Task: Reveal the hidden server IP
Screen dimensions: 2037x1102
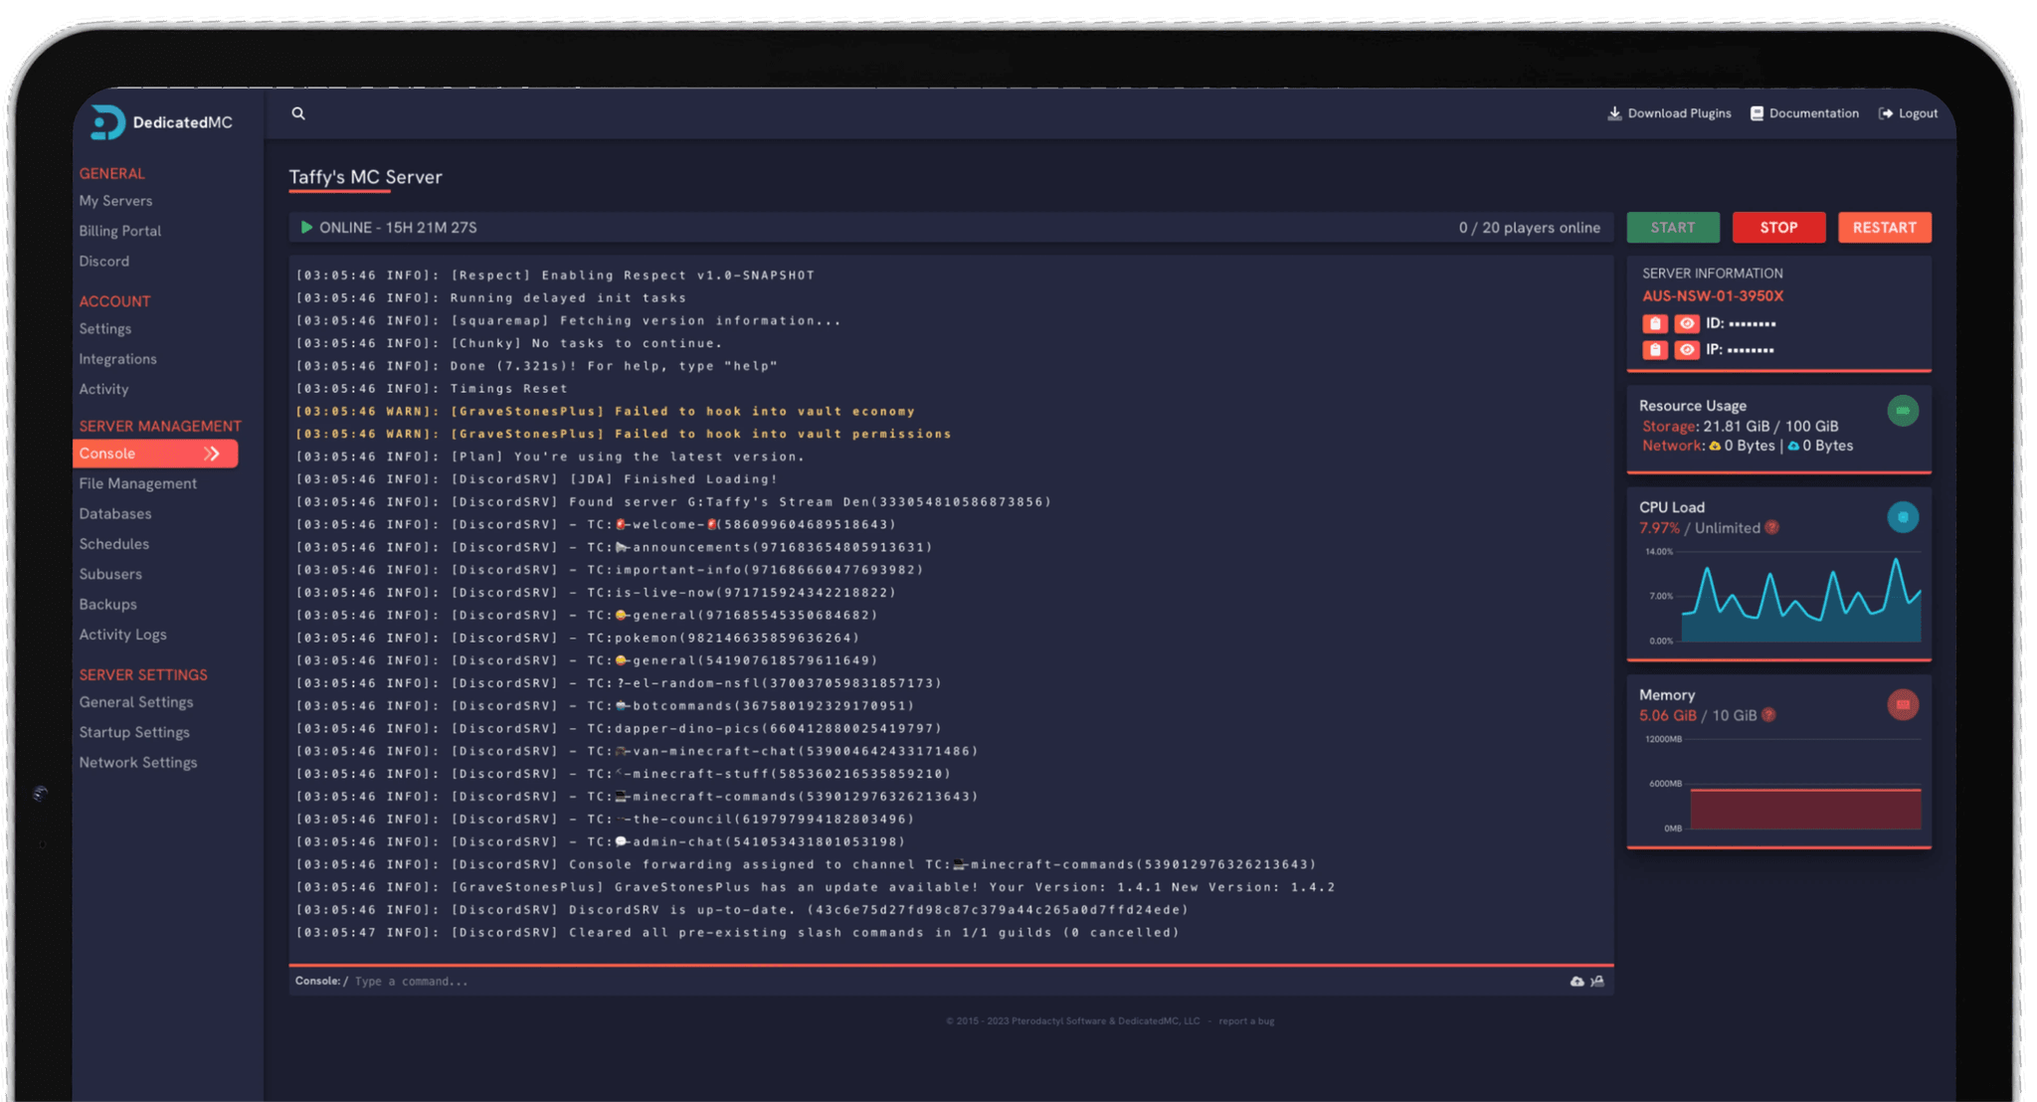Action: pyautogui.click(x=1687, y=349)
